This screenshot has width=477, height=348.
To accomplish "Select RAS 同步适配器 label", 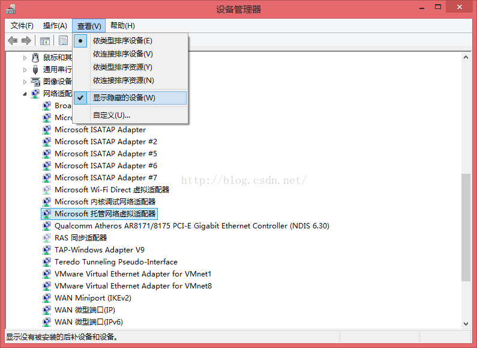I will pos(80,238).
